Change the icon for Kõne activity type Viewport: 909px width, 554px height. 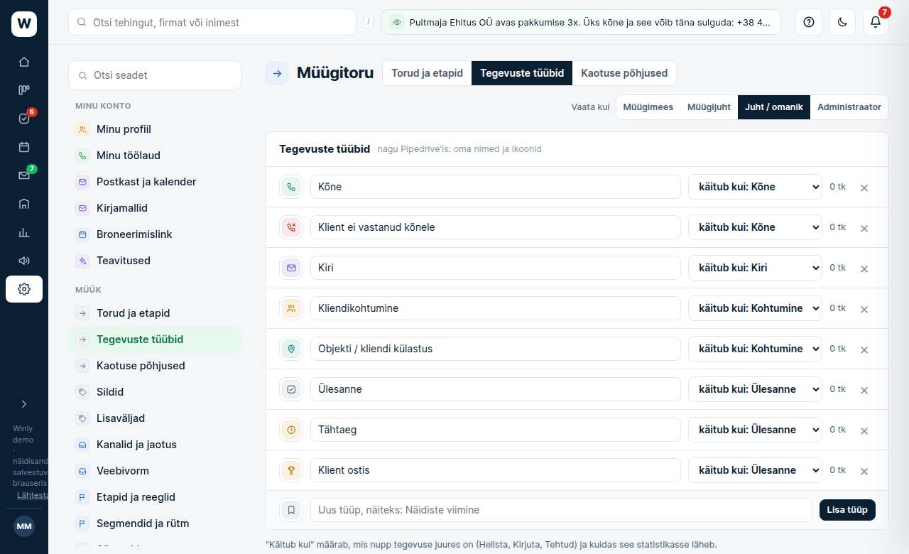coord(291,187)
